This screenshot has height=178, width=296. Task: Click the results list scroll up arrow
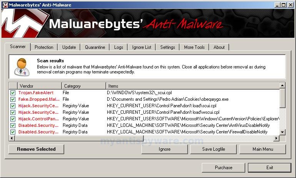283,85
